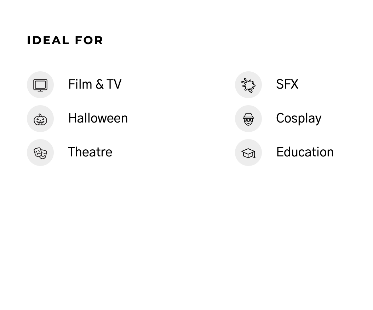Click the comedy and tragedy masks icon
Image resolution: width=373 pixels, height=310 pixels.
pos(40,153)
